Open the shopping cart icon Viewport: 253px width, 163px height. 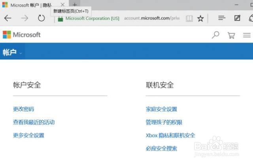(231, 35)
